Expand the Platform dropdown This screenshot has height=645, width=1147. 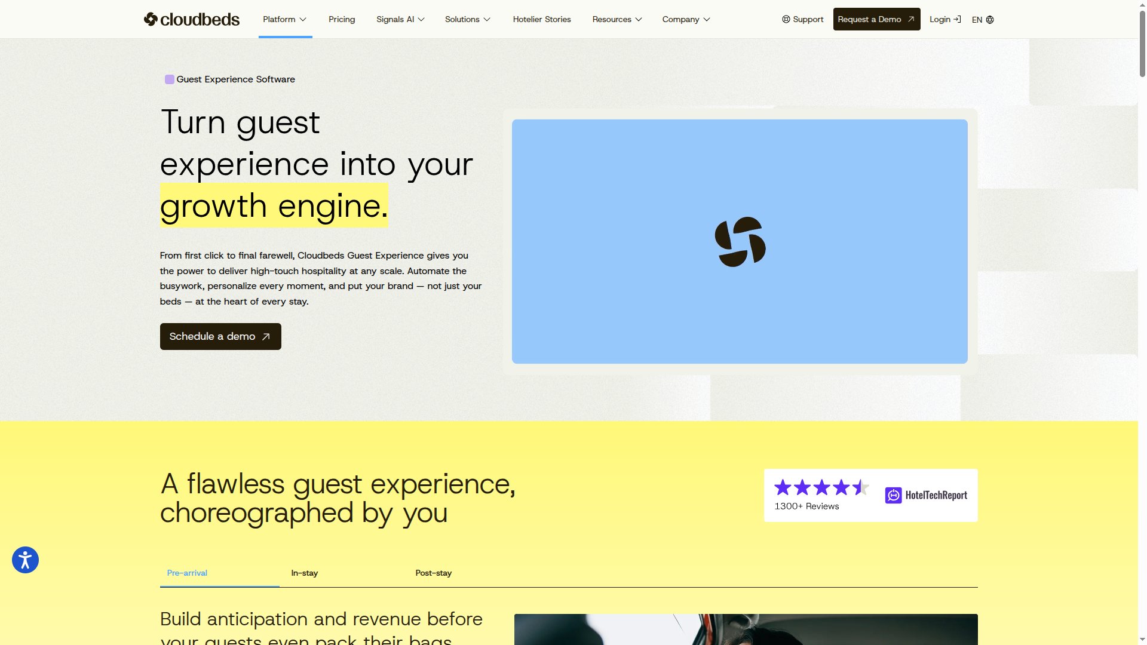coord(284,19)
